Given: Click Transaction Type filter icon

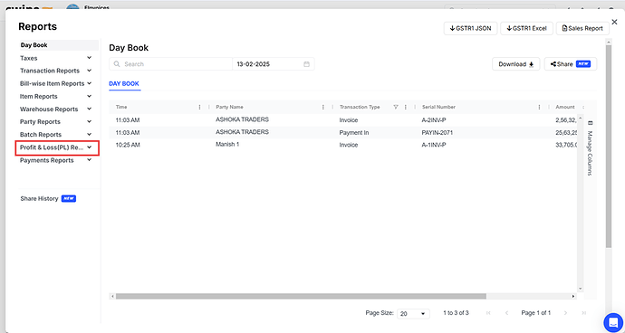Looking at the screenshot, I should tap(396, 107).
